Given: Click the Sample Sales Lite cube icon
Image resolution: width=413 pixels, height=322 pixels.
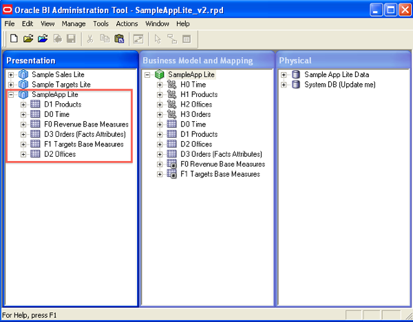Looking at the screenshot, I should [x=23, y=74].
